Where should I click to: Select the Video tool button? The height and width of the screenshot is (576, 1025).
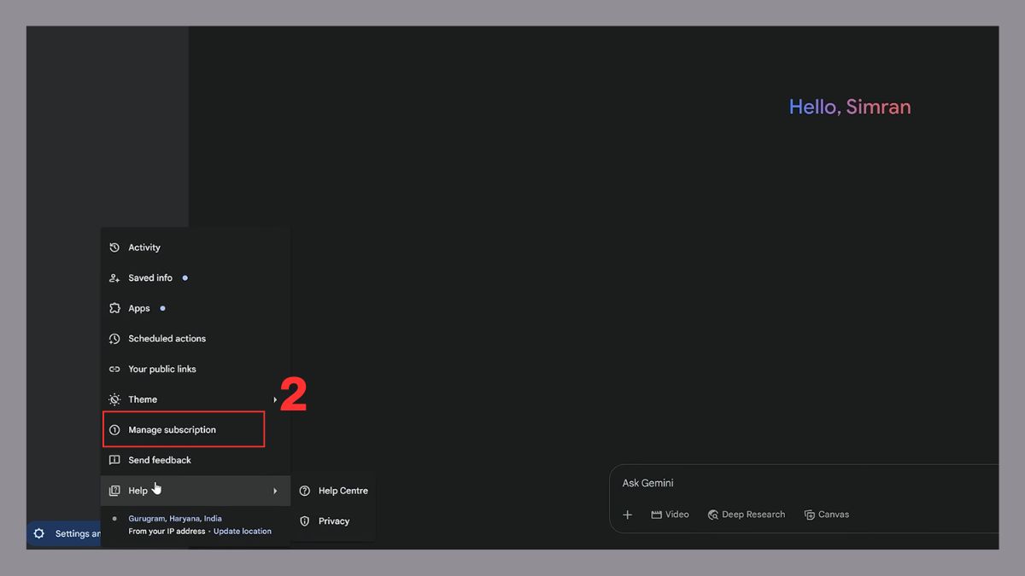671,515
